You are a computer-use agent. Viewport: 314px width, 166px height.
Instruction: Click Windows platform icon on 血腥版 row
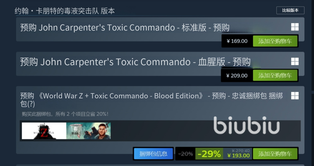tap(295, 61)
